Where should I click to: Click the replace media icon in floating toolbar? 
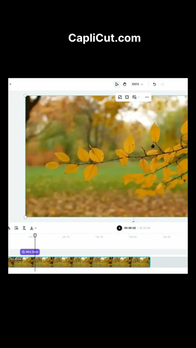[x=120, y=97]
